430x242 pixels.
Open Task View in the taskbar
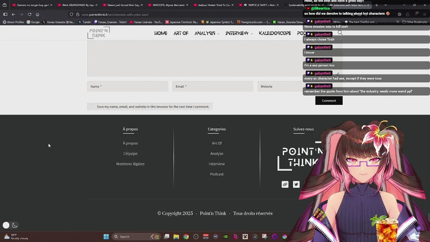[x=166, y=237]
